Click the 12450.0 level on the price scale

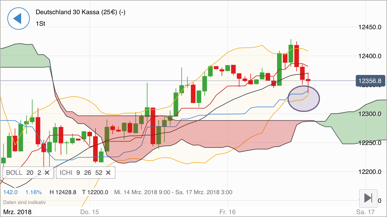(x=370, y=27)
